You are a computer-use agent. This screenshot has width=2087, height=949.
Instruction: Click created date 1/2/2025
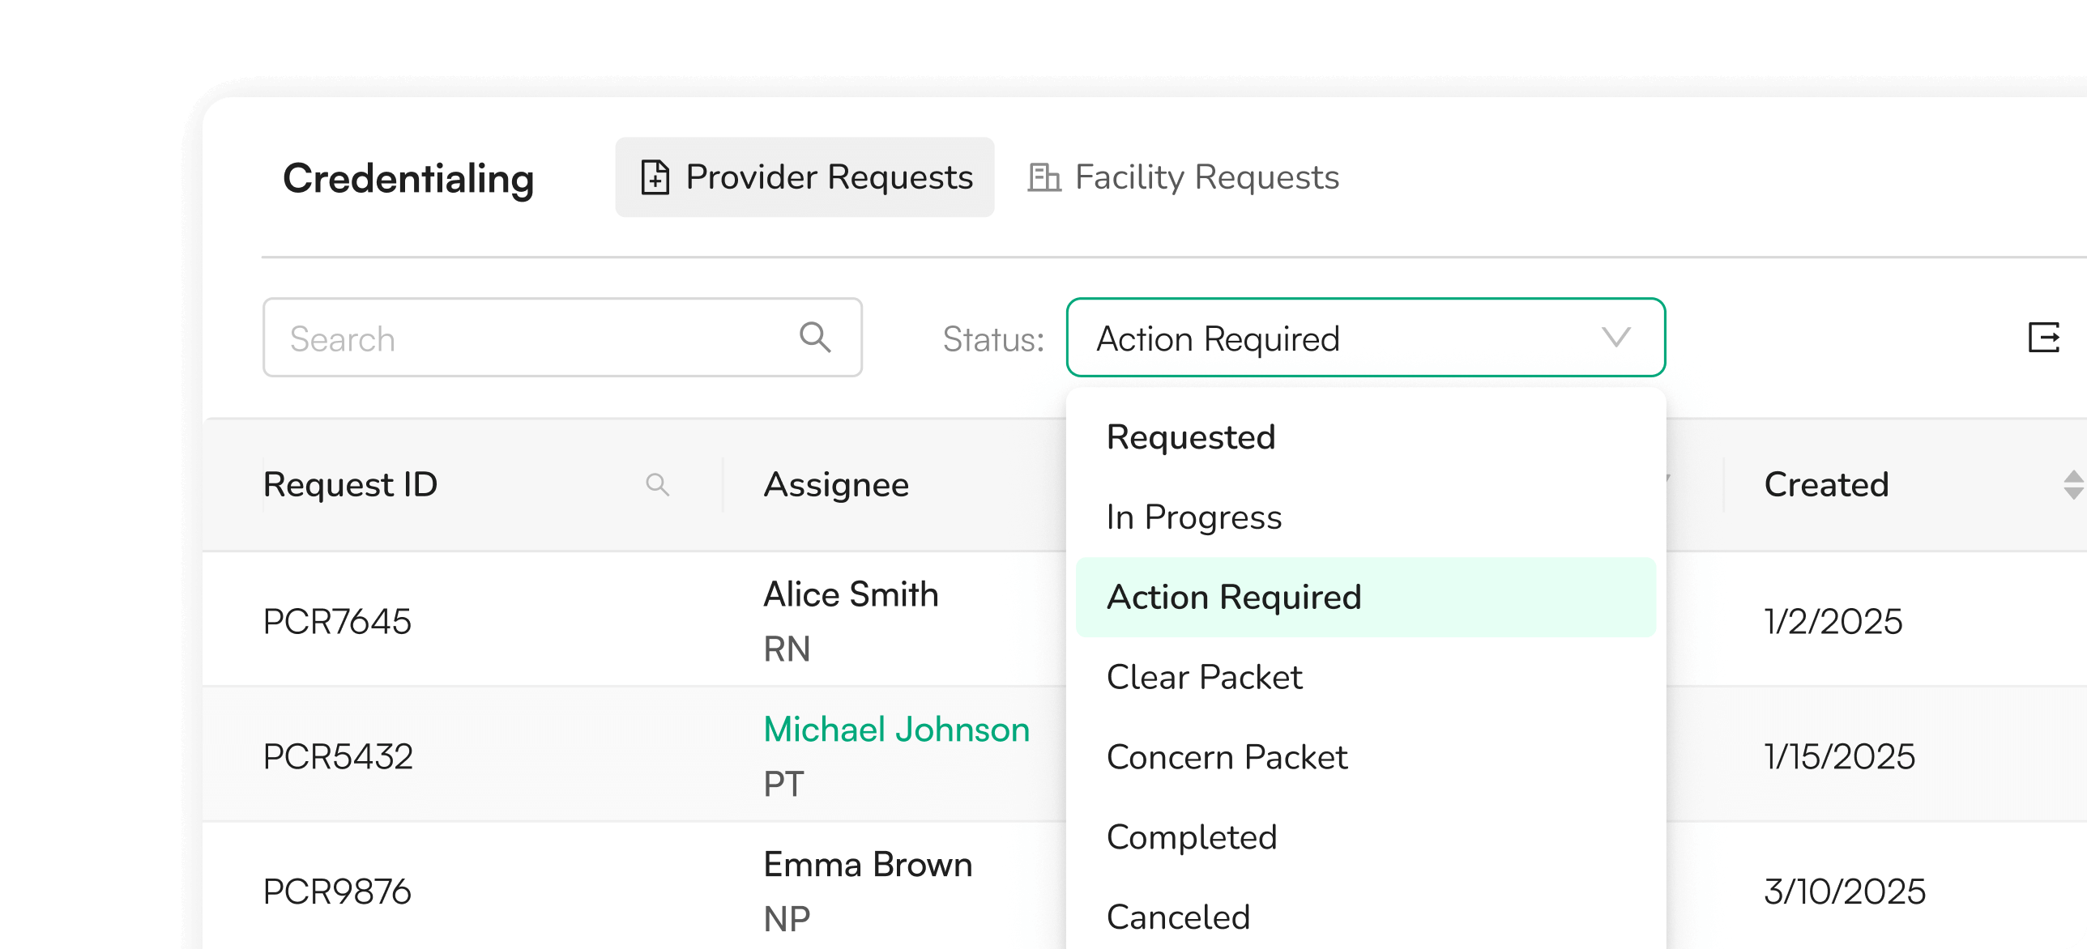(1833, 622)
